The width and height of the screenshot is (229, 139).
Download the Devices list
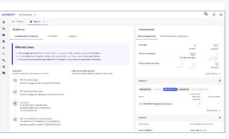point(220,118)
